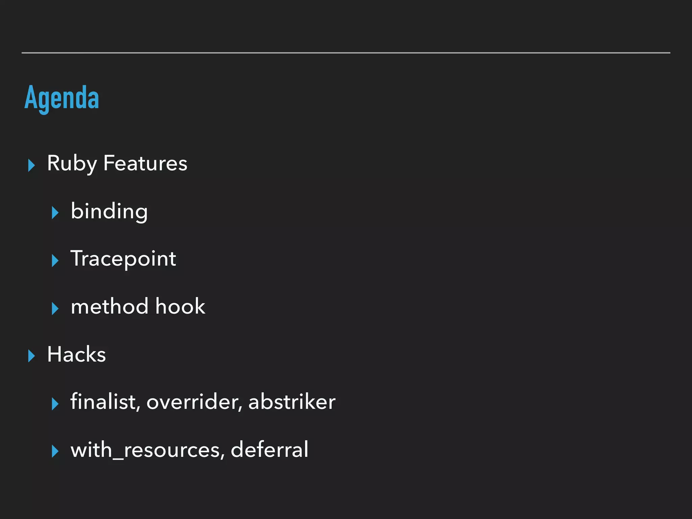Click the bullet arrow next to binding
Screen dimensions: 692x519
[x=55, y=213]
